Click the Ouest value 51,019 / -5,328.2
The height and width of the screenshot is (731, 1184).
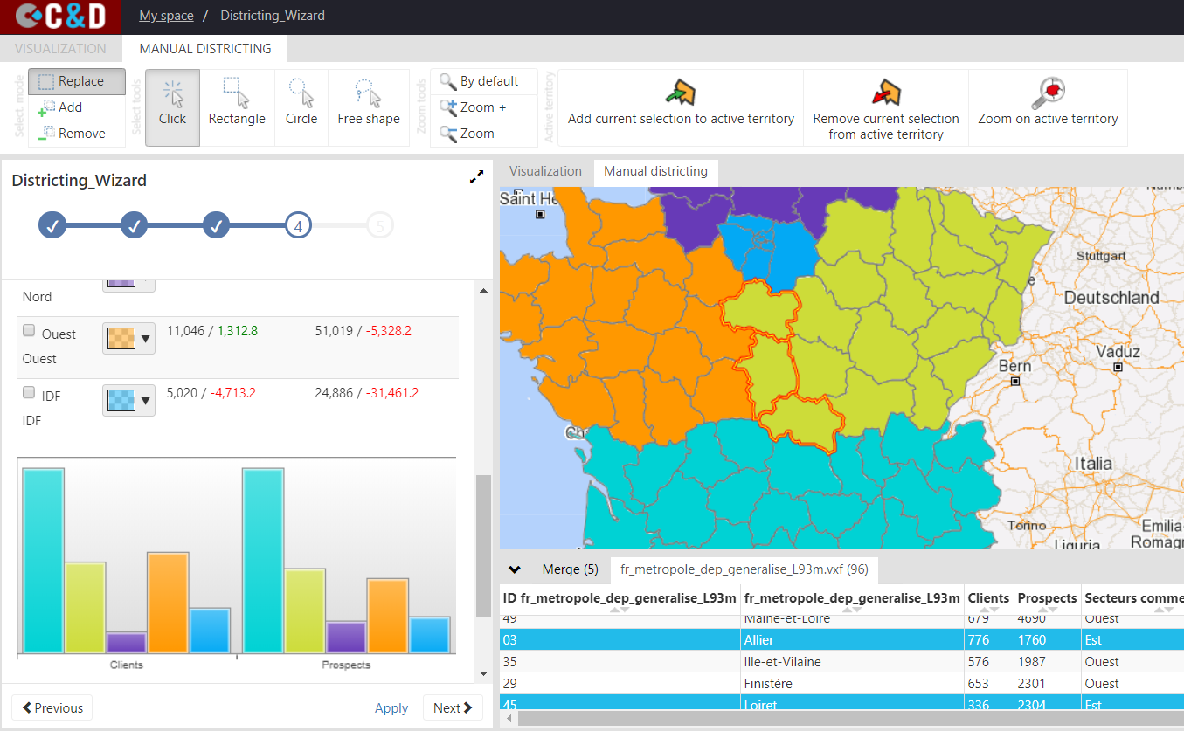click(x=363, y=331)
